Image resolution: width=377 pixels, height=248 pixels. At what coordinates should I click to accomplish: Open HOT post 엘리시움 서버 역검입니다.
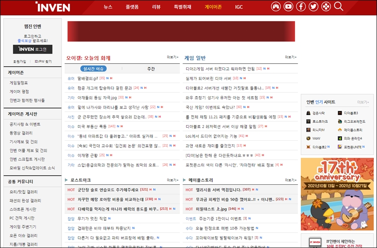[218, 189]
